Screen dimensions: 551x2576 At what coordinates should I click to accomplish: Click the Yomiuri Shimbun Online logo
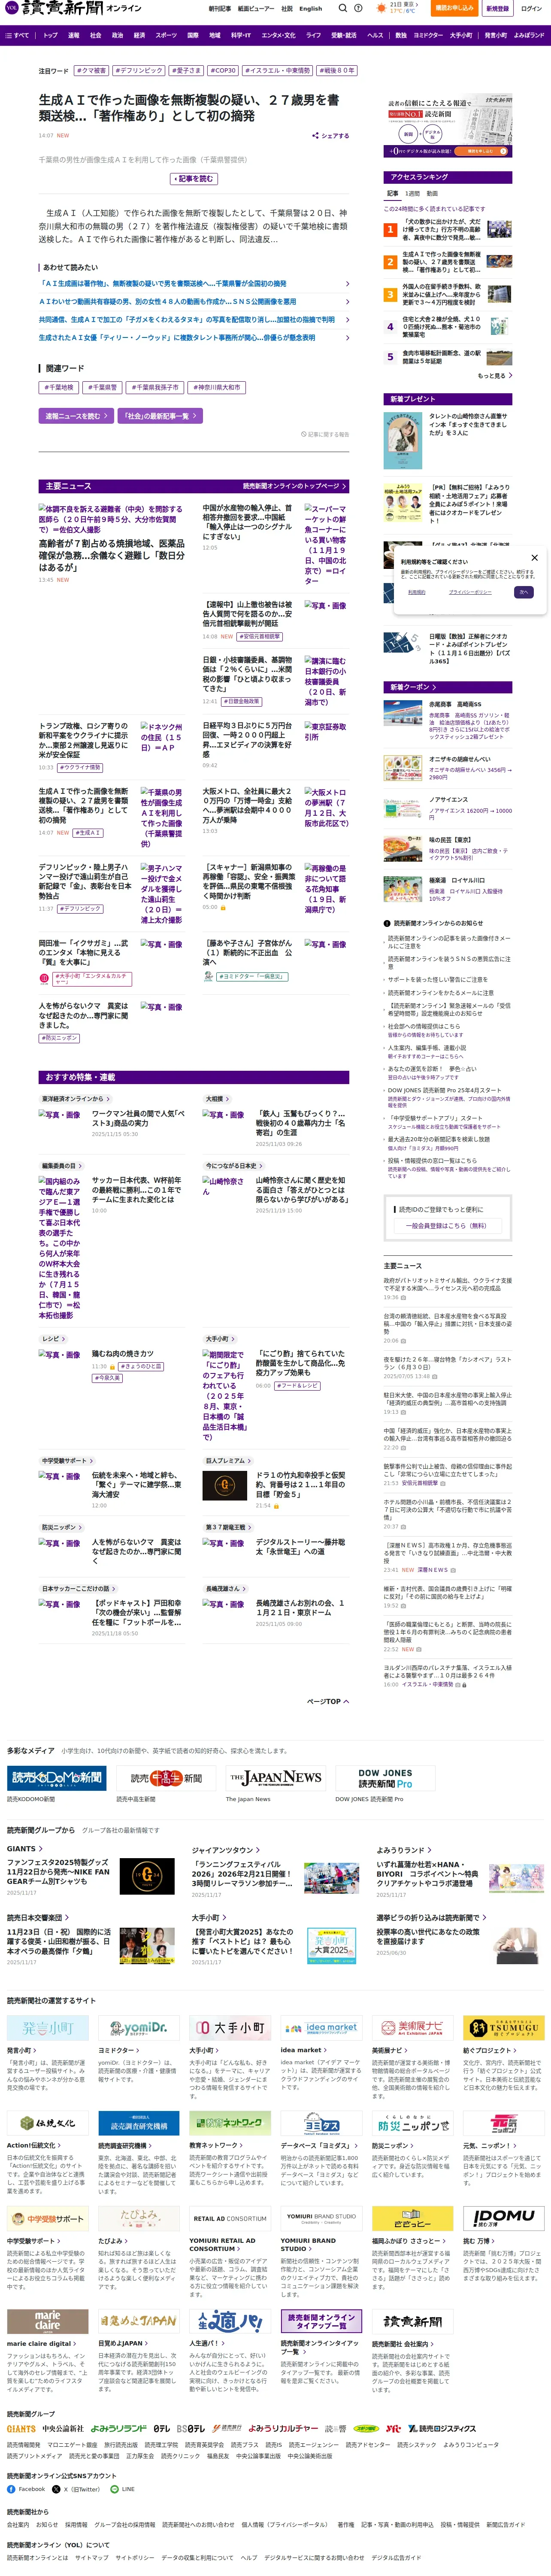click(x=73, y=8)
